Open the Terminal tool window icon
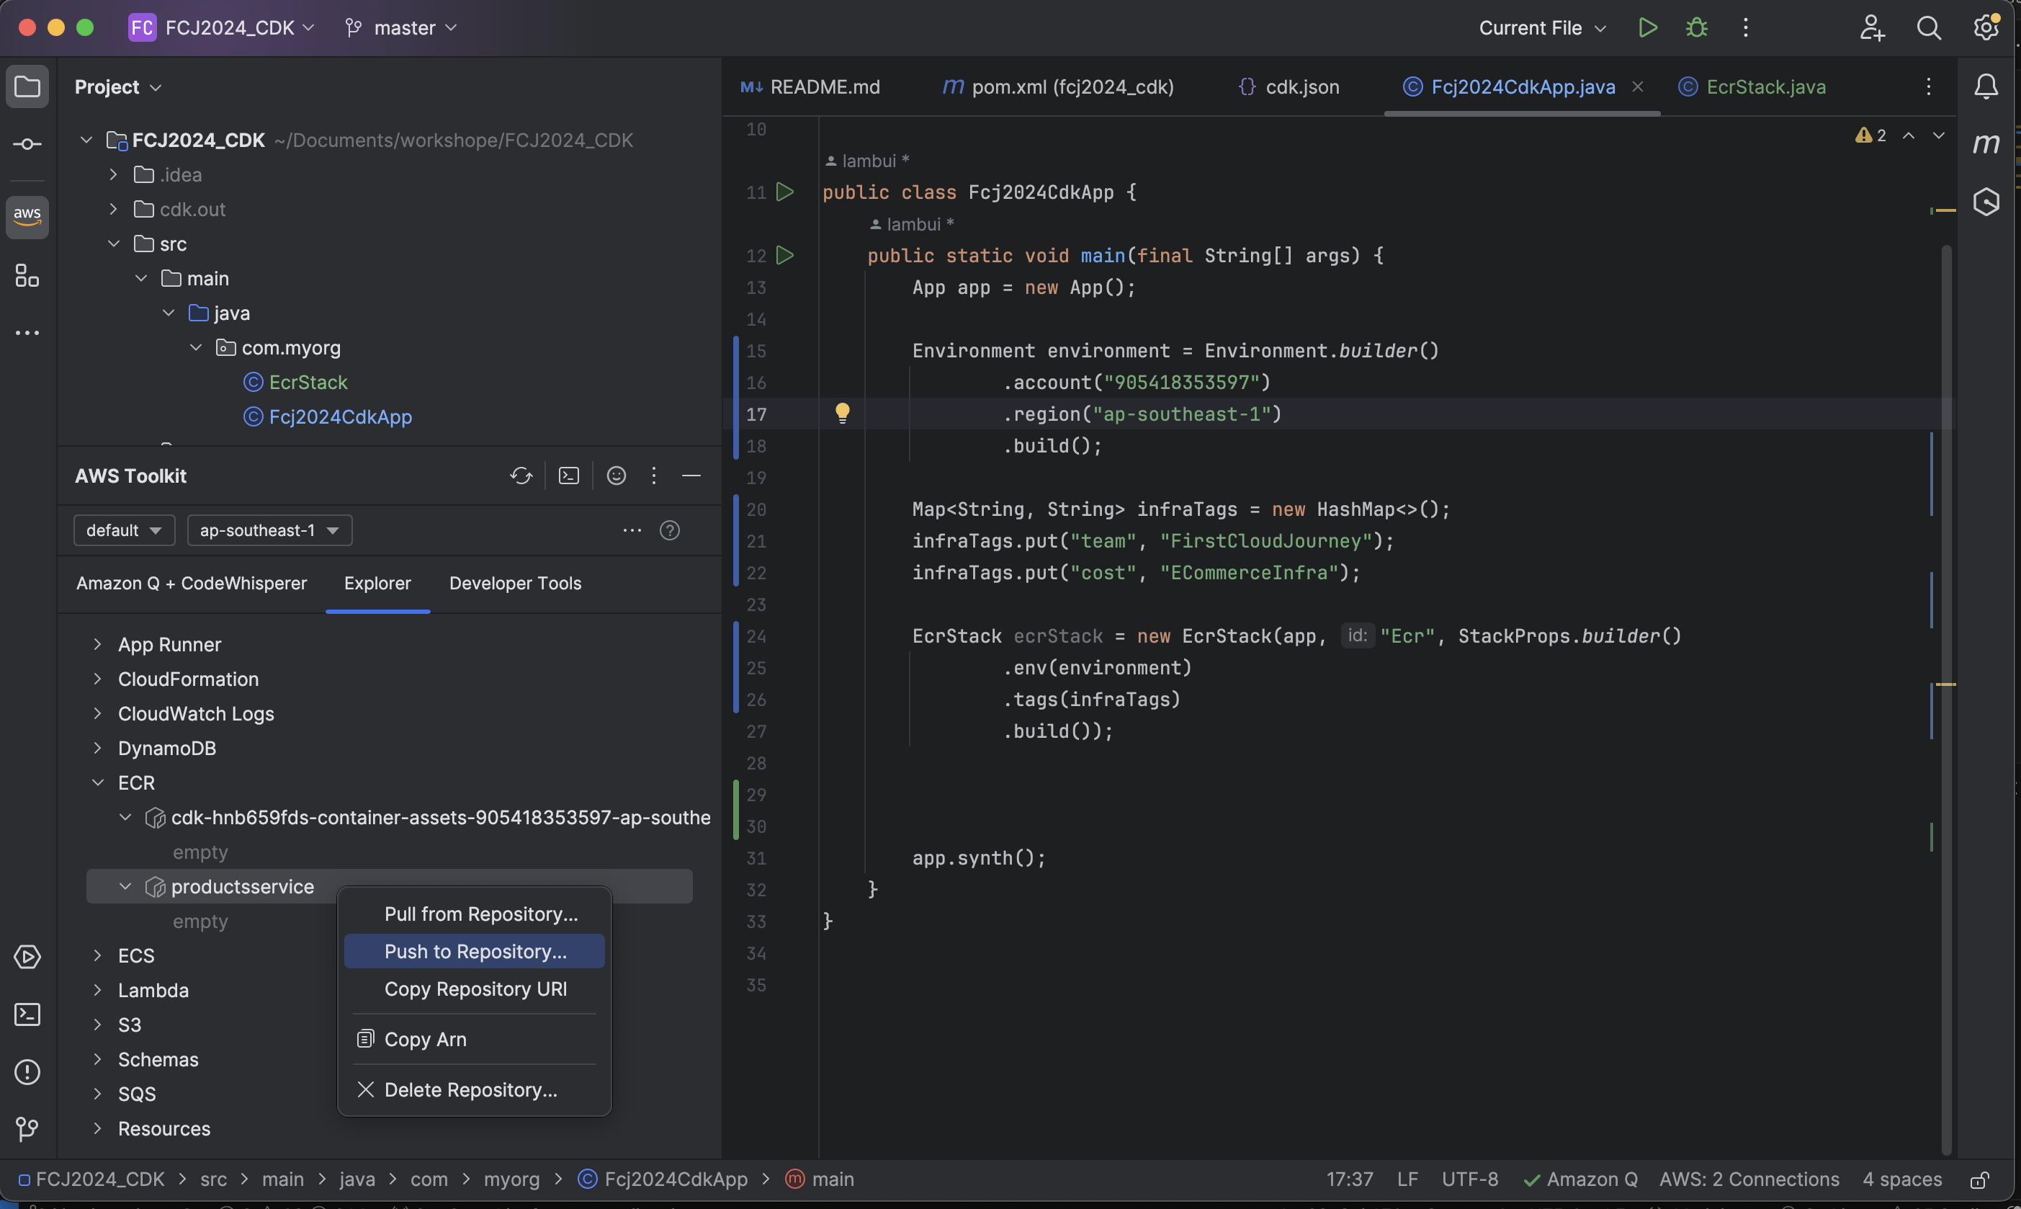 [x=27, y=1014]
